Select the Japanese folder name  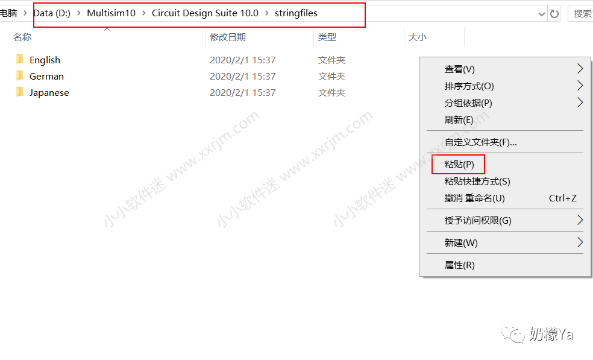pyautogui.click(x=49, y=93)
